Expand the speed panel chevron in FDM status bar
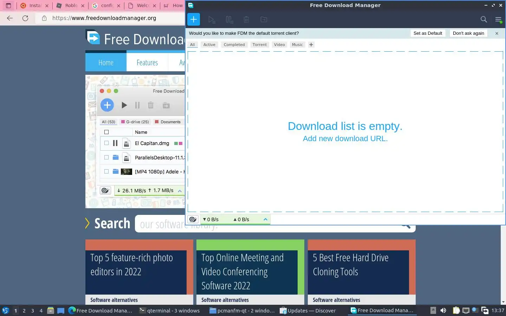506x316 pixels. point(266,219)
